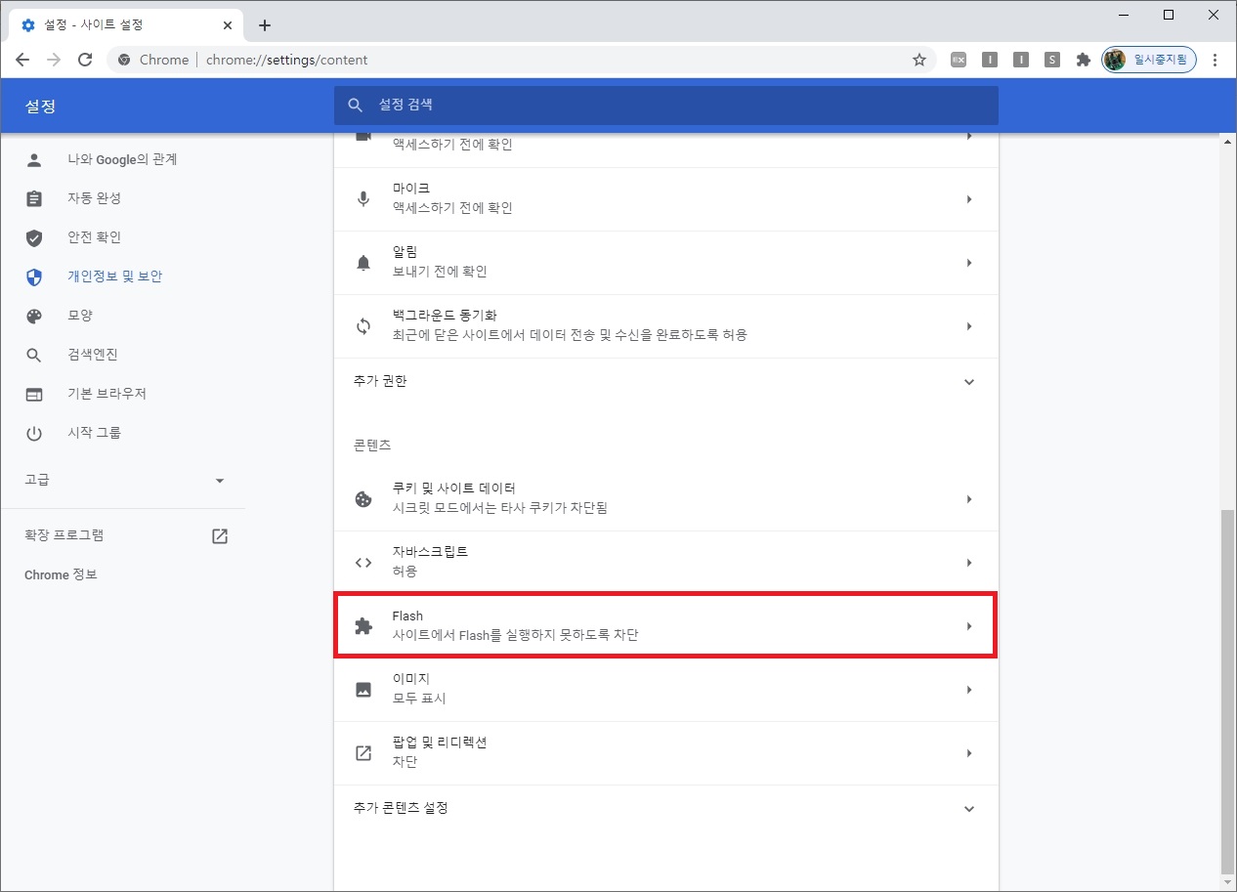Open the extensions puzzle icon in toolbar
Screen dimensions: 1237x892
pyautogui.click(x=1083, y=60)
